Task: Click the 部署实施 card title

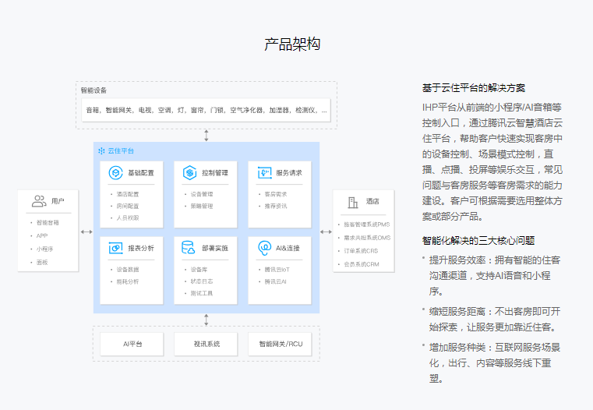Action: click(x=215, y=248)
